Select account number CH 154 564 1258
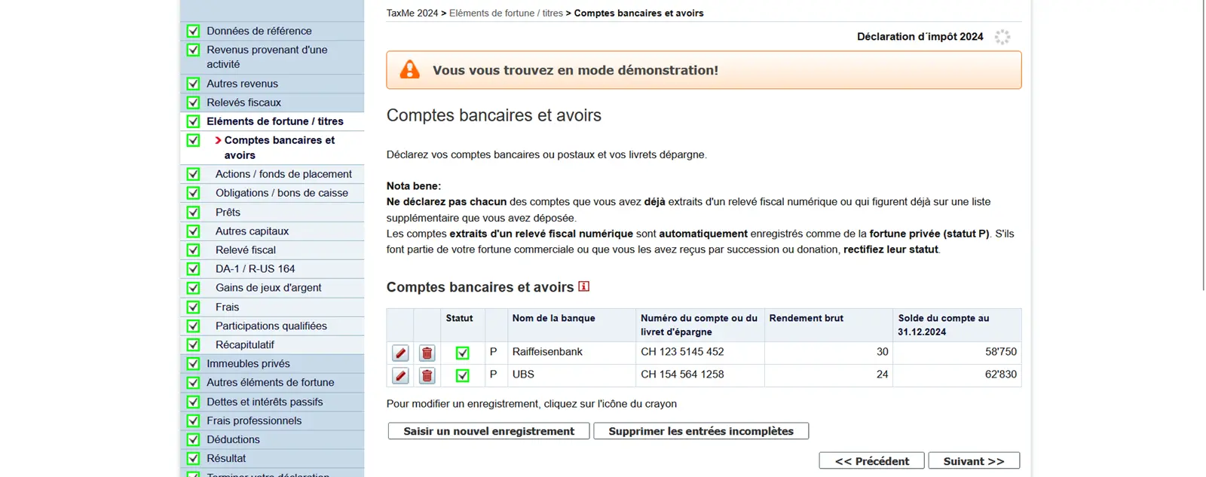 [682, 375]
